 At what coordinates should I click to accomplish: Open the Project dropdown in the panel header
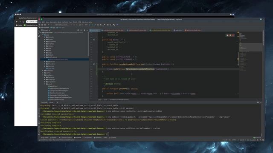point(45,30)
